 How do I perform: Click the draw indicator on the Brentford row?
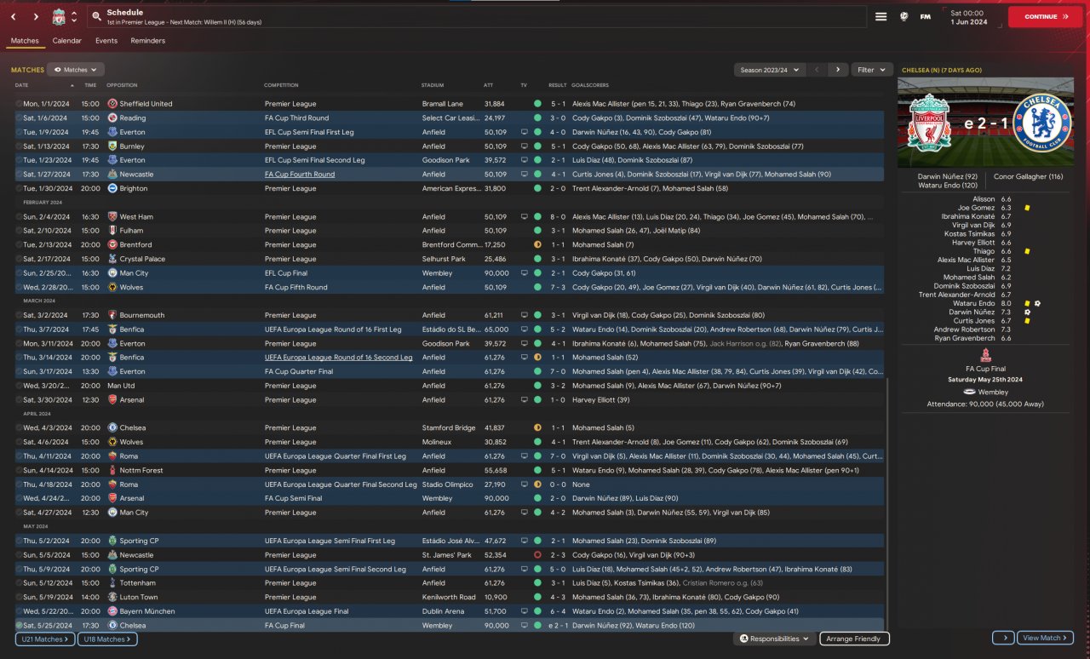(x=537, y=245)
